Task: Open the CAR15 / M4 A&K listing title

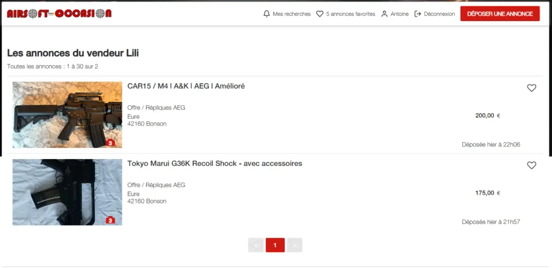Action: tap(186, 86)
